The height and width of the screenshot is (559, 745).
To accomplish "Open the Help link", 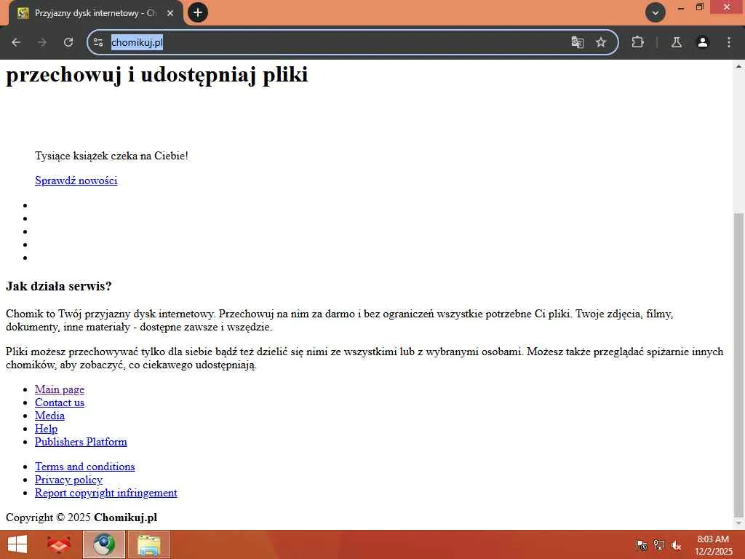I will tap(46, 429).
